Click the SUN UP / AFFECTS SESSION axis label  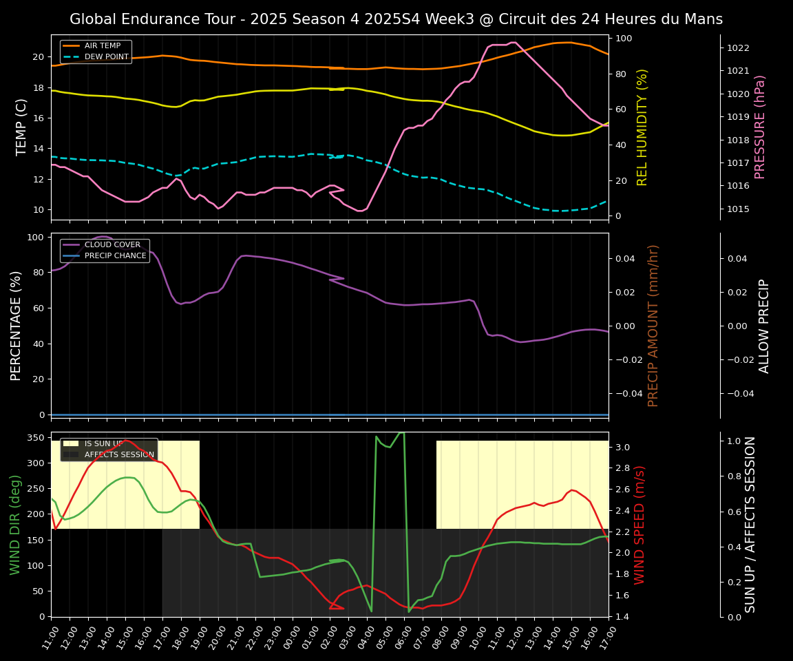(x=750, y=525)
